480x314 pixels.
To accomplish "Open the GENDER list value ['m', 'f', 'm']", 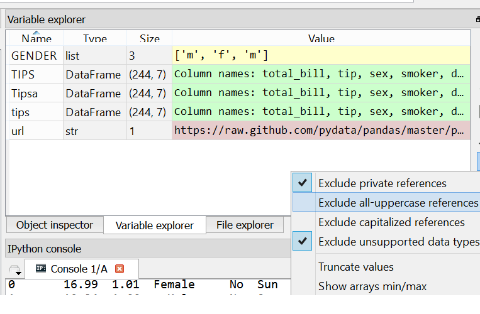I will click(321, 55).
